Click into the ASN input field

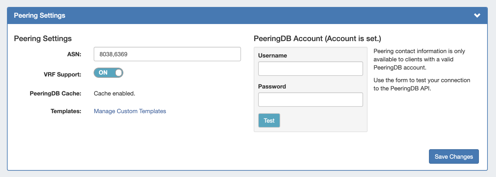tap(167, 54)
